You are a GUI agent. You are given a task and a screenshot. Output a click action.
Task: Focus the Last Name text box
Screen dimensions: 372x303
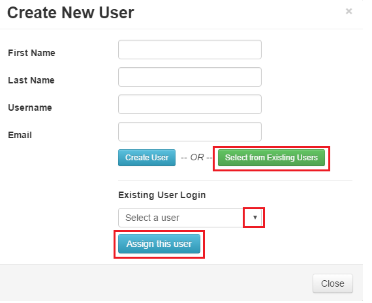190,77
